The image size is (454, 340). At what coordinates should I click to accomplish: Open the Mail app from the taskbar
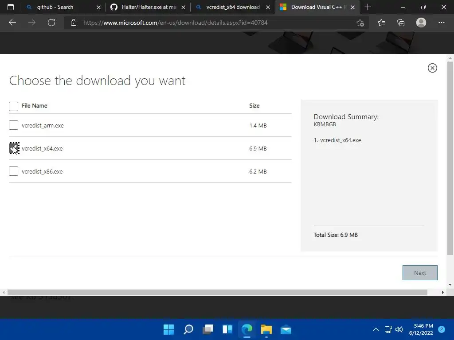click(286, 329)
